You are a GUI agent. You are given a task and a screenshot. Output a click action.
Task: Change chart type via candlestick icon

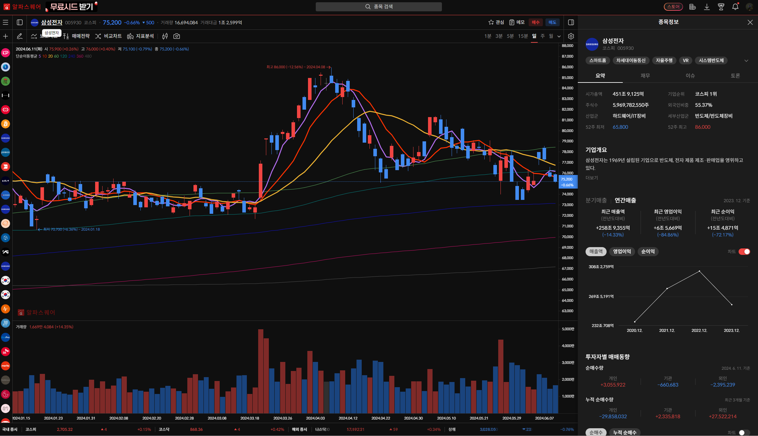point(165,36)
